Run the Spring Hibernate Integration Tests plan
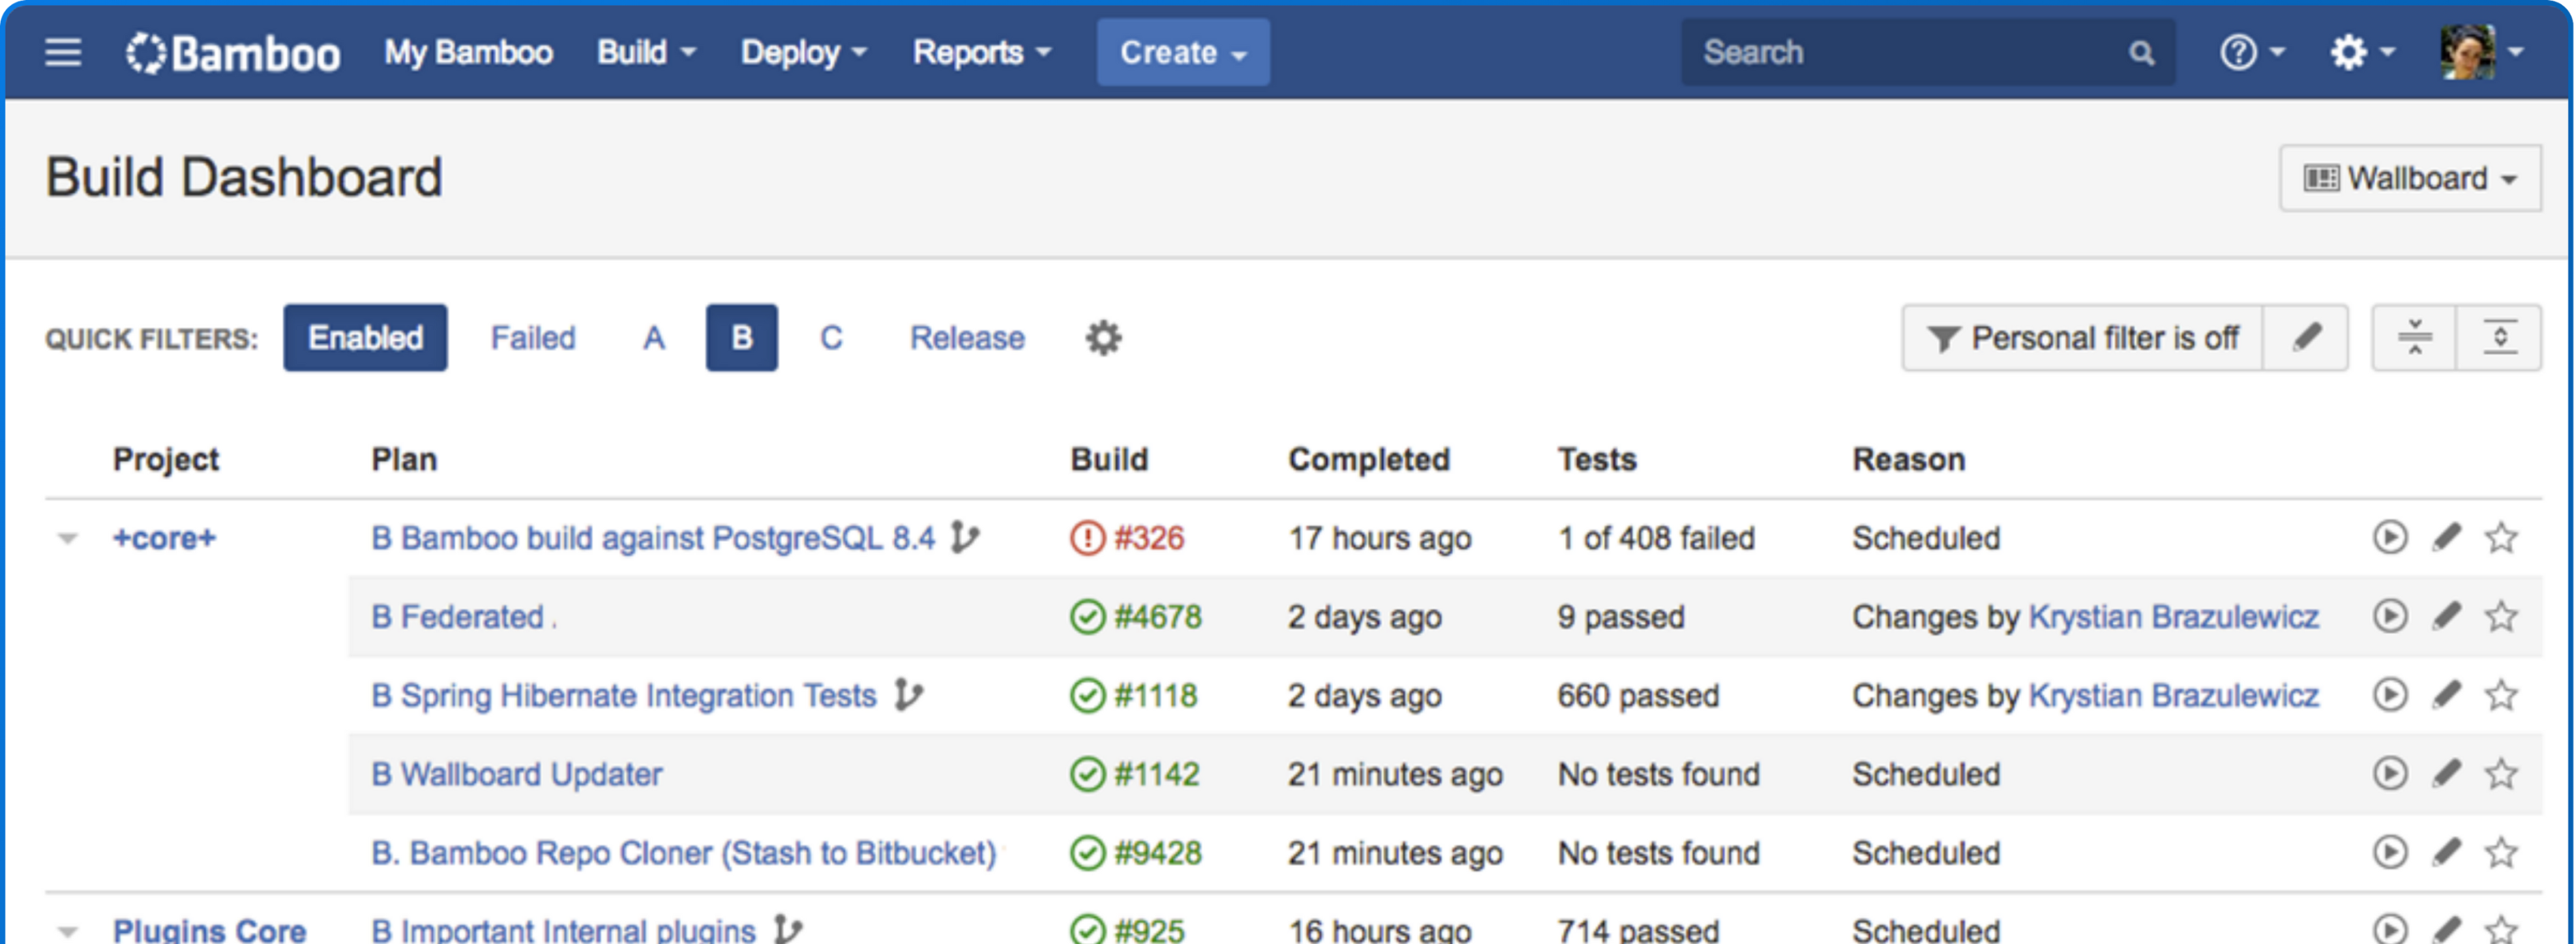Image resolution: width=2576 pixels, height=944 pixels. [x=2390, y=695]
